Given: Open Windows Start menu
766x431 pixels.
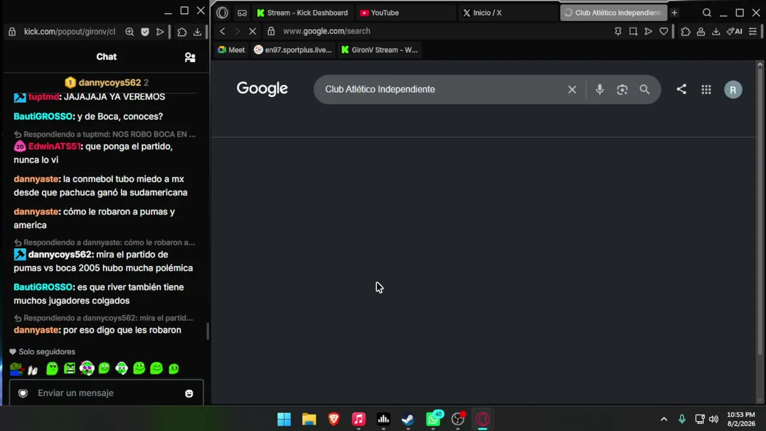Looking at the screenshot, I should (x=284, y=419).
